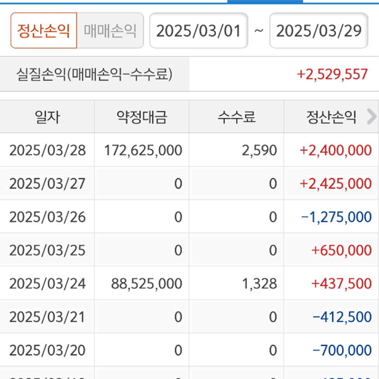Click the 172,625,000 약정대금 value

[x=143, y=150]
